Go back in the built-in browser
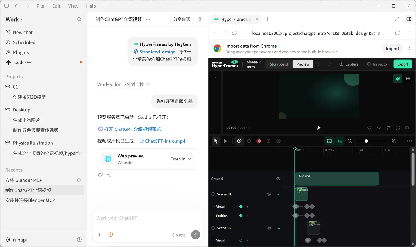The image size is (416, 247). 215,33
